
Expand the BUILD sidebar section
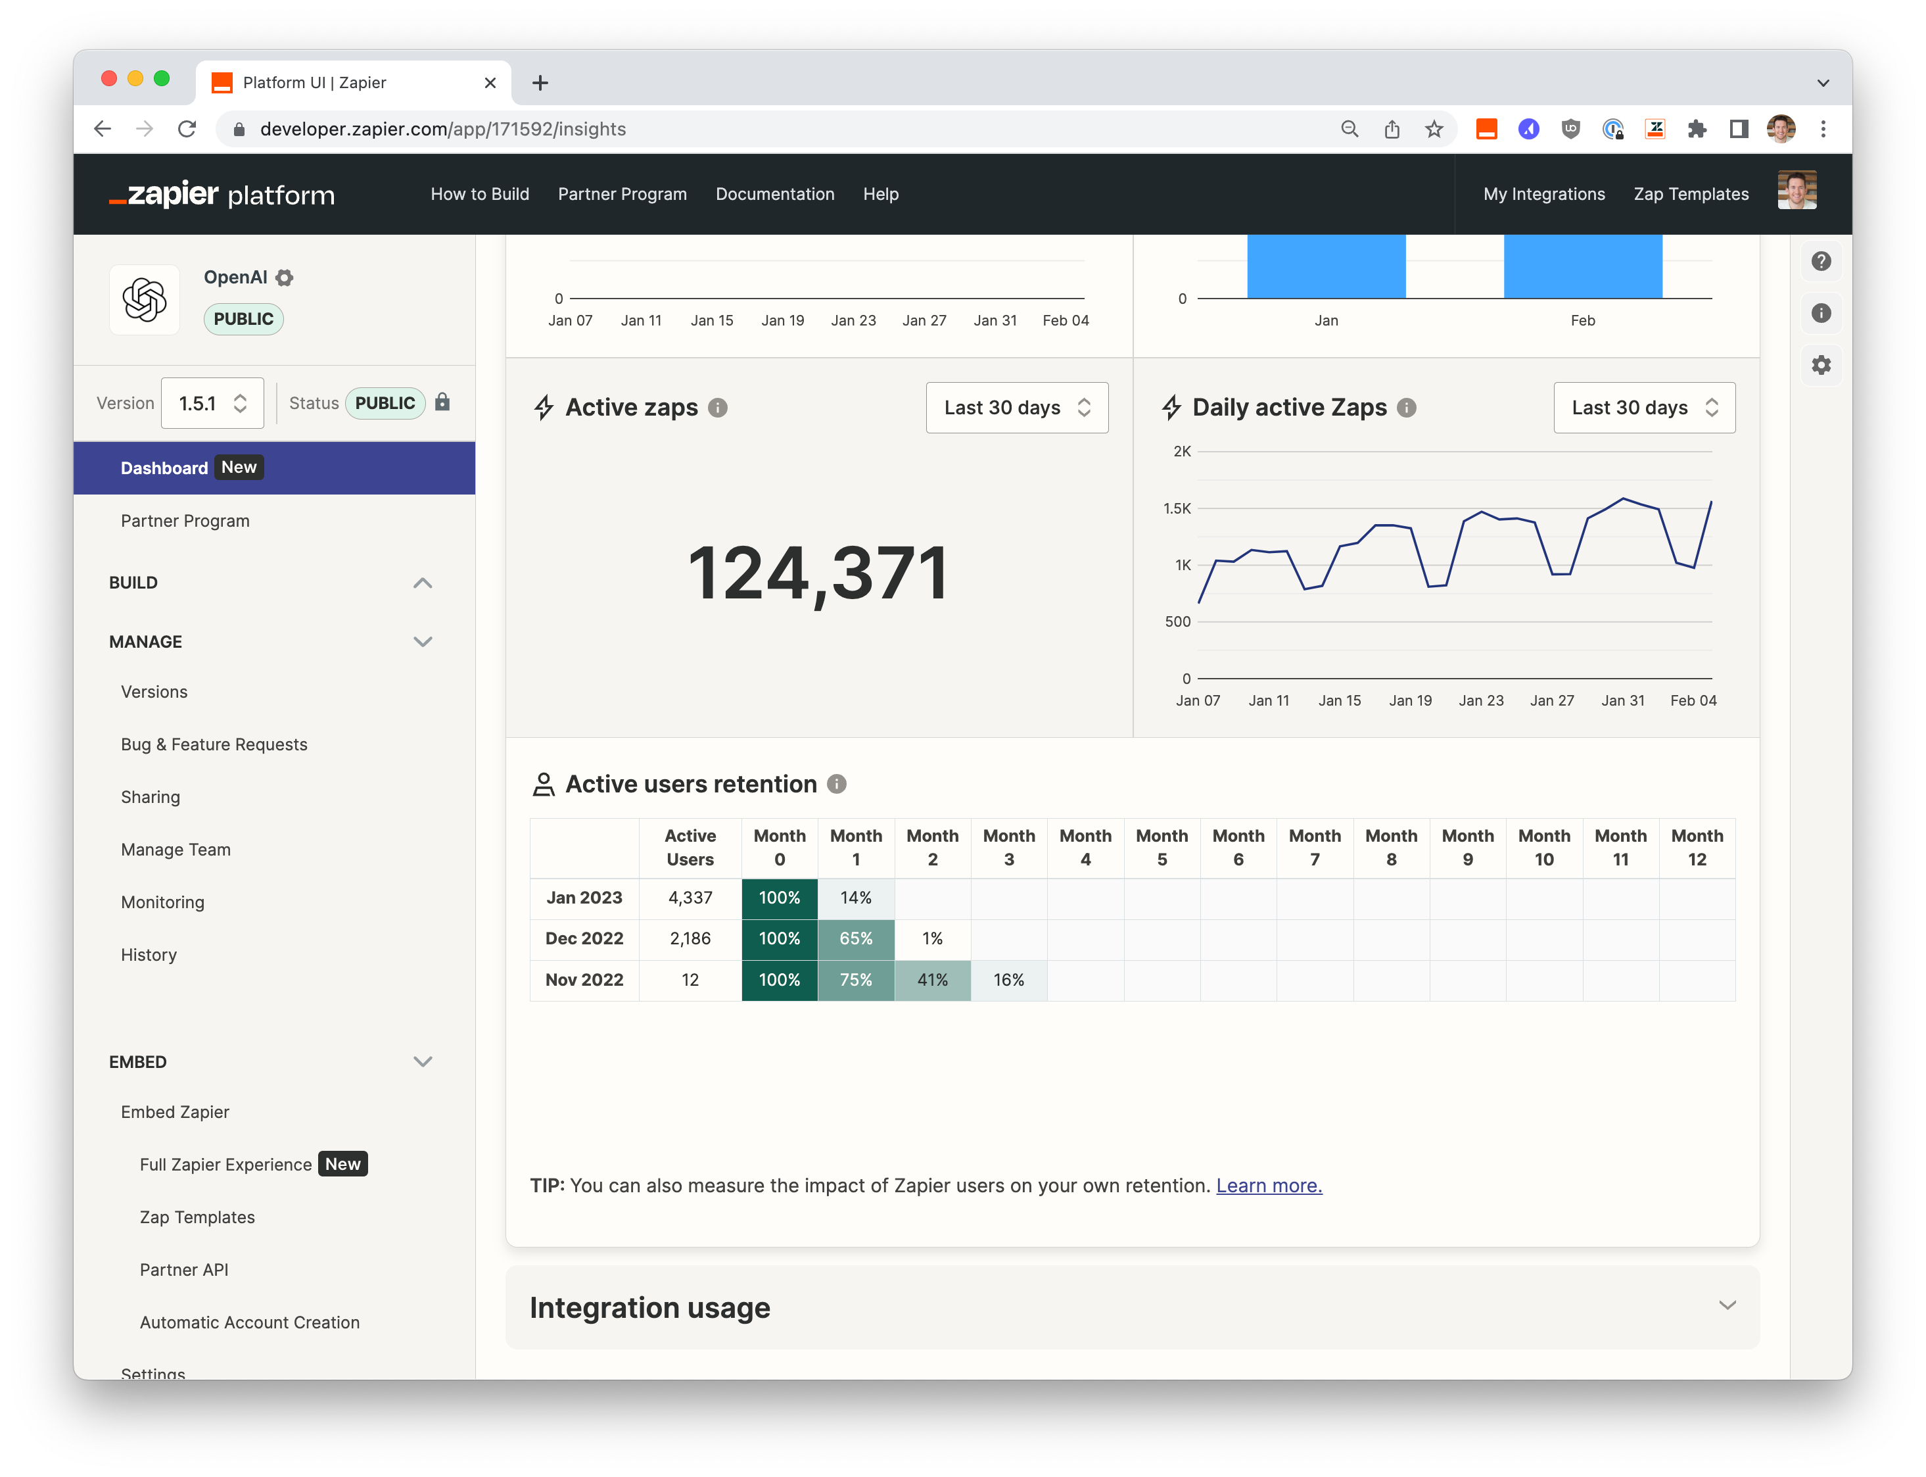tap(423, 583)
